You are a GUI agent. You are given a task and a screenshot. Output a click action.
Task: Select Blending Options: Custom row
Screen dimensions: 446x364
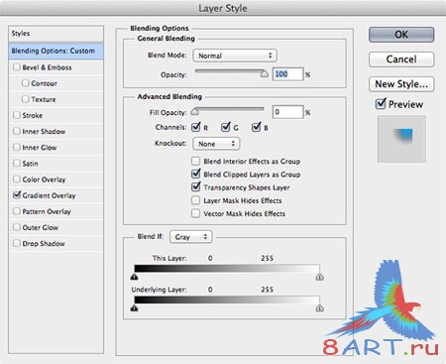tap(56, 51)
